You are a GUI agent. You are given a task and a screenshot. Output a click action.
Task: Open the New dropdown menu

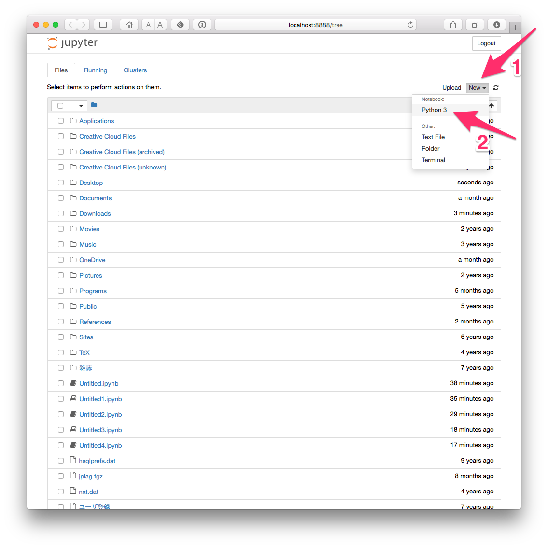tap(477, 87)
